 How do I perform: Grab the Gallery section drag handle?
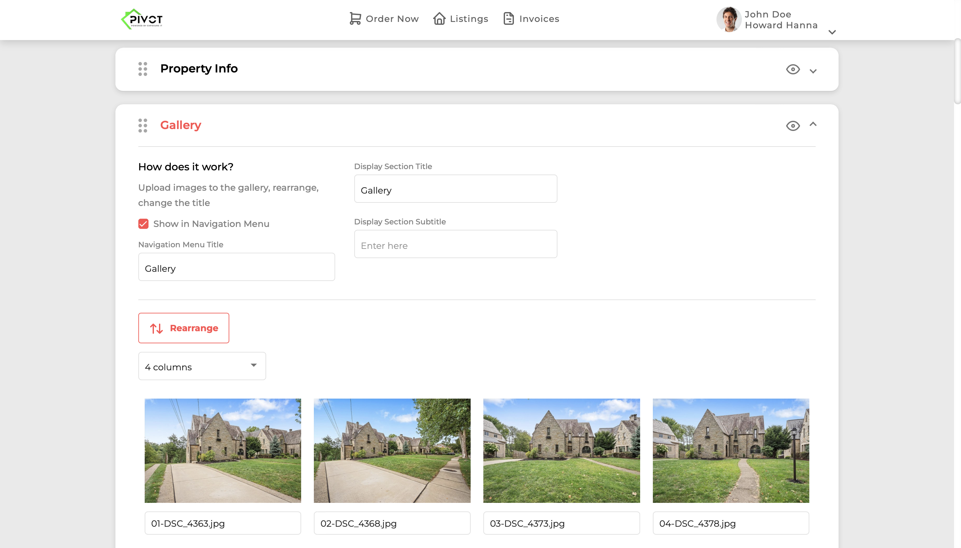[143, 125]
